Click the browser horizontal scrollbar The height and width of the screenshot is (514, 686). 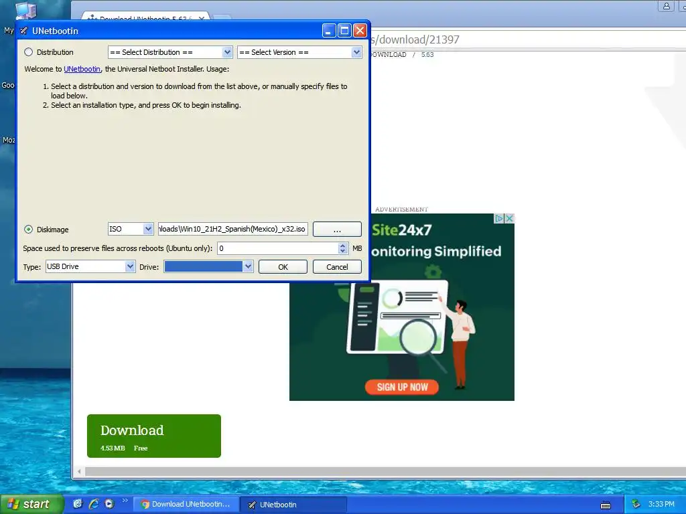[385, 472]
